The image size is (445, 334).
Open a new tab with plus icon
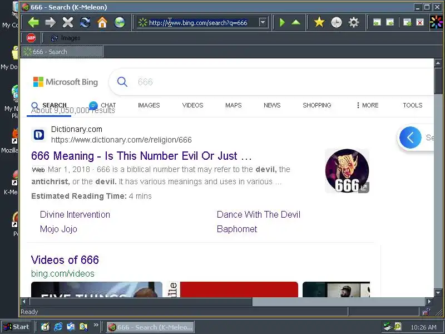coord(407,22)
